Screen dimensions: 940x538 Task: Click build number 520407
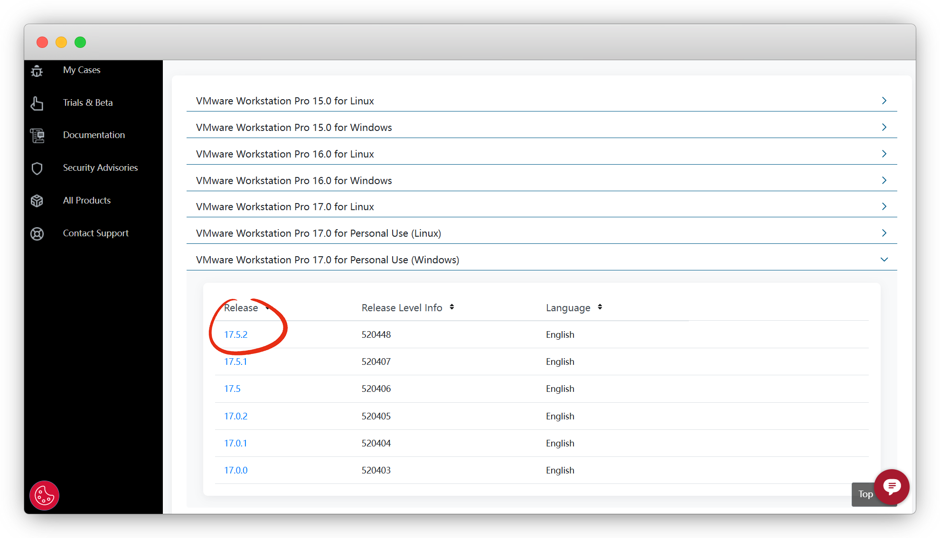[376, 362]
